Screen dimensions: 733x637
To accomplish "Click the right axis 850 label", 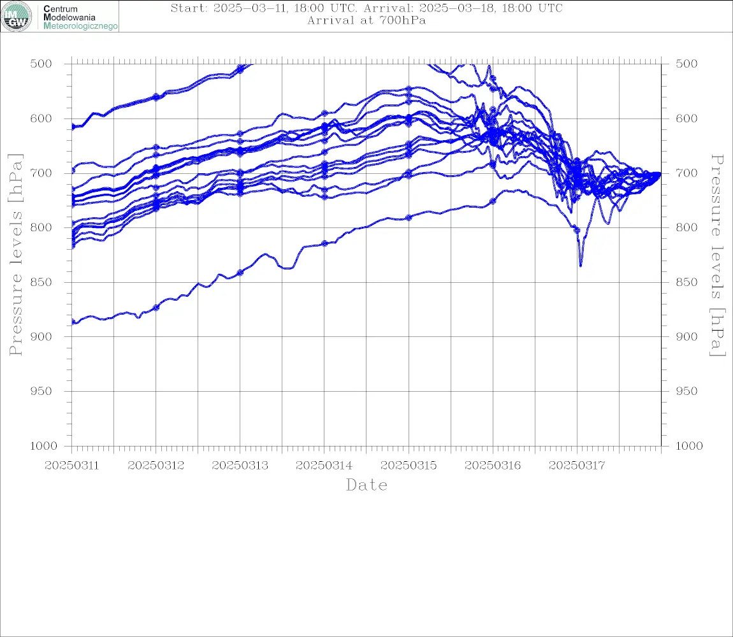I will coord(686,282).
